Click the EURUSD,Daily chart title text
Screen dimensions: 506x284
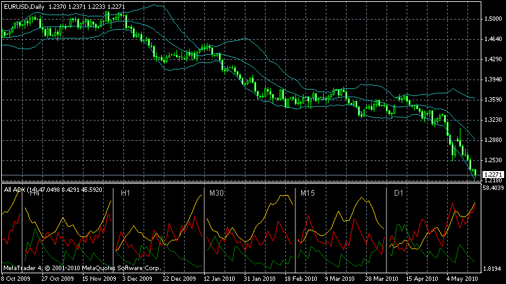24,7
